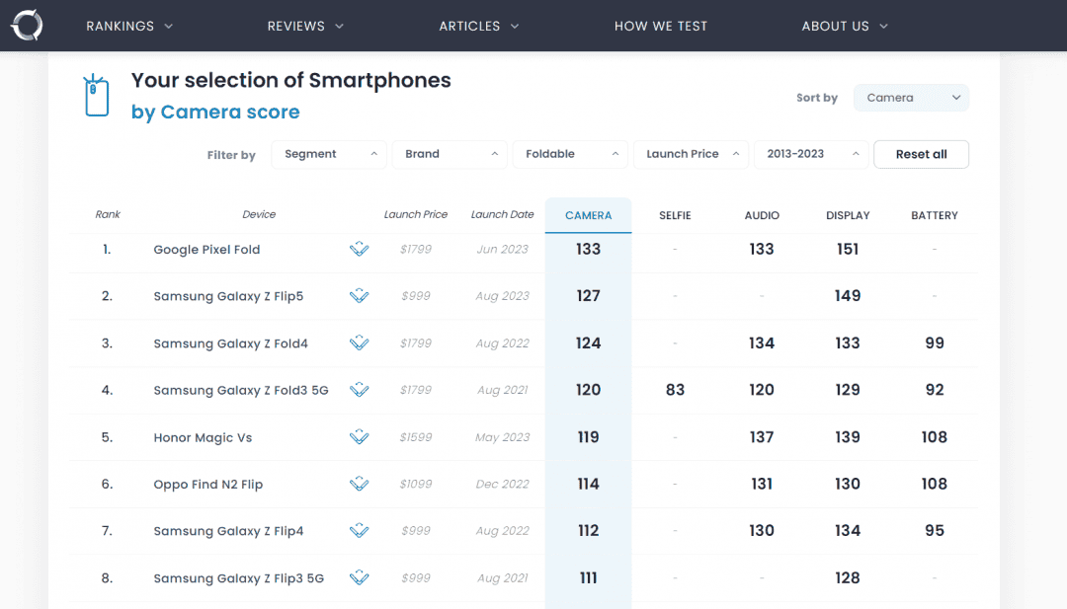1067x609 pixels.
Task: Click Galaxy Z Fold4 battery score 99
Action: [x=935, y=343]
